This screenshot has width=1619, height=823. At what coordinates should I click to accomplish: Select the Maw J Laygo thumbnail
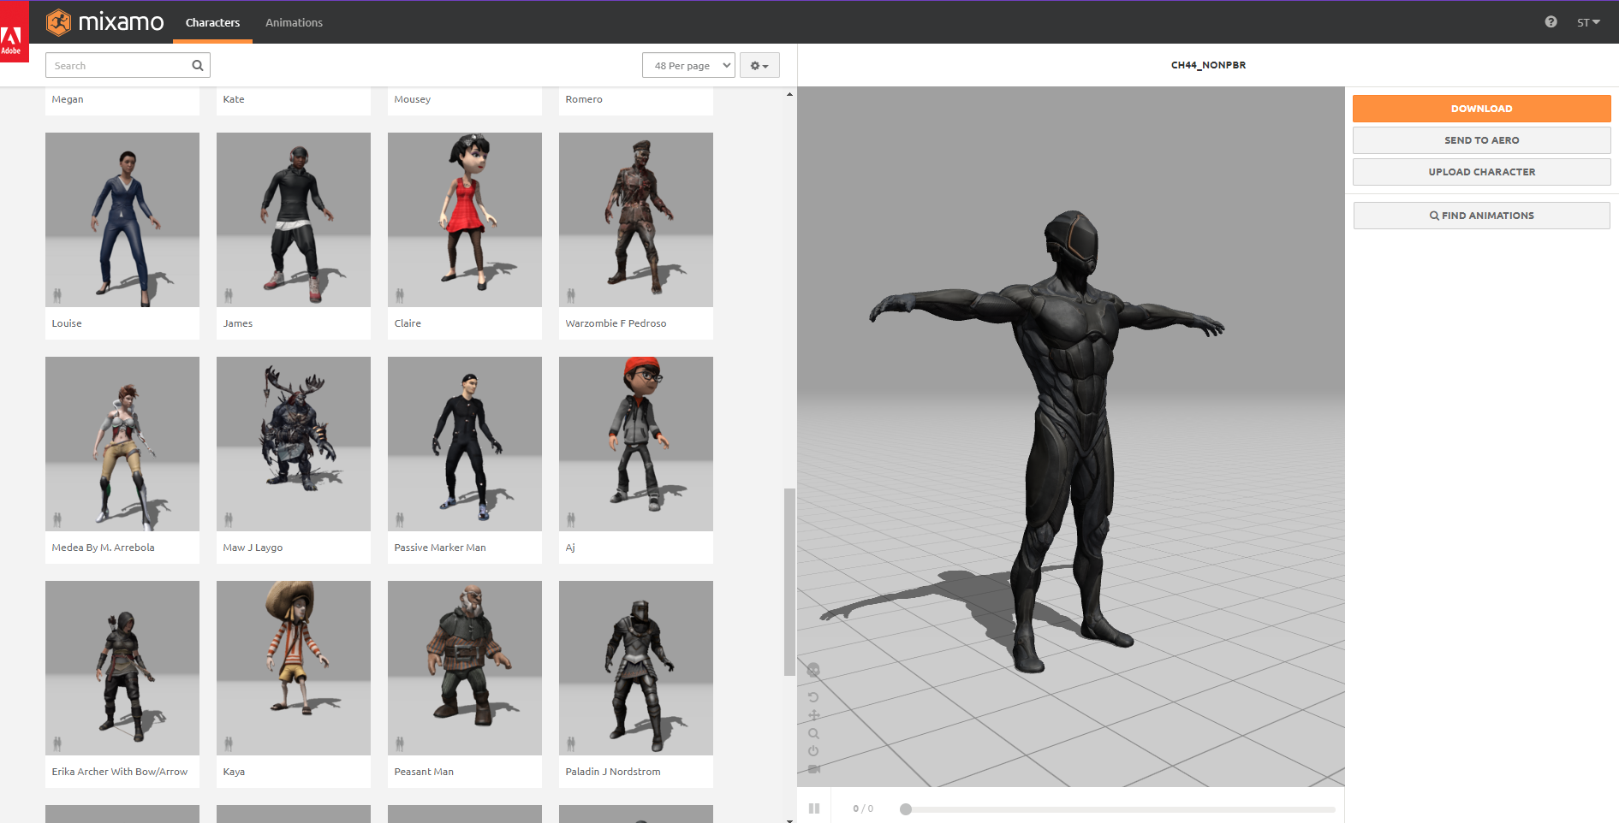point(294,444)
